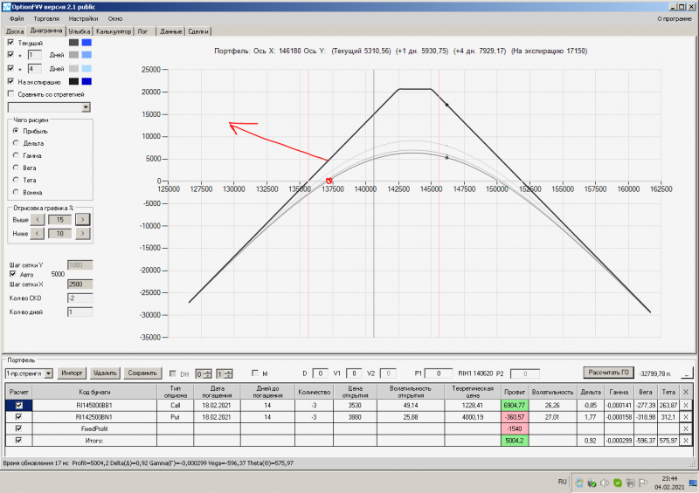Select the Дельта radio button

(16, 143)
